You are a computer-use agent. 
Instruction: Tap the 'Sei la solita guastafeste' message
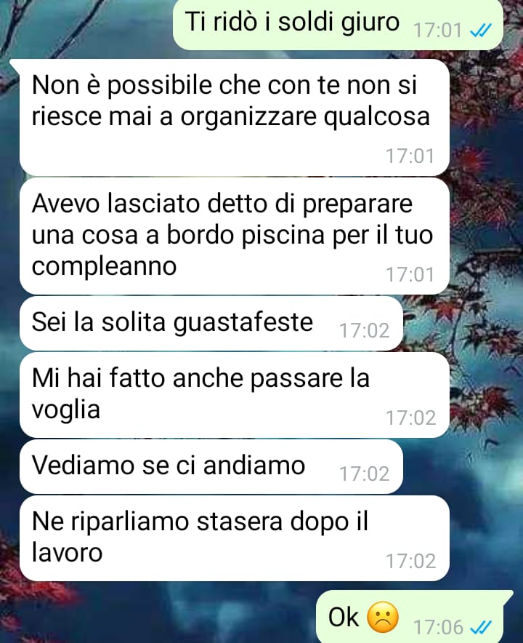point(211,324)
